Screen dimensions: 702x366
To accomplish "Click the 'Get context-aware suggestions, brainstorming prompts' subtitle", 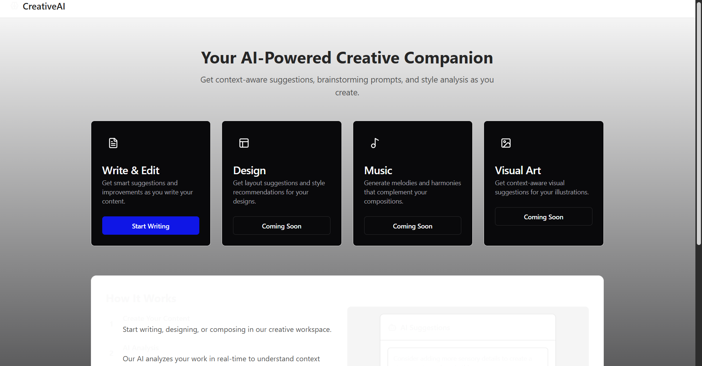I will pyautogui.click(x=347, y=86).
